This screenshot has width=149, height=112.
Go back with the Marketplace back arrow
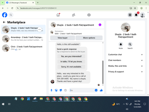pyautogui.click(x=4, y=22)
